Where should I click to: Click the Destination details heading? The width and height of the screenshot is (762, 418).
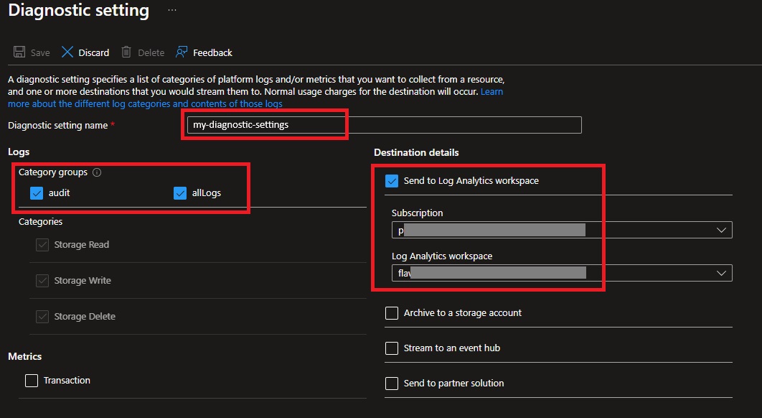click(416, 153)
